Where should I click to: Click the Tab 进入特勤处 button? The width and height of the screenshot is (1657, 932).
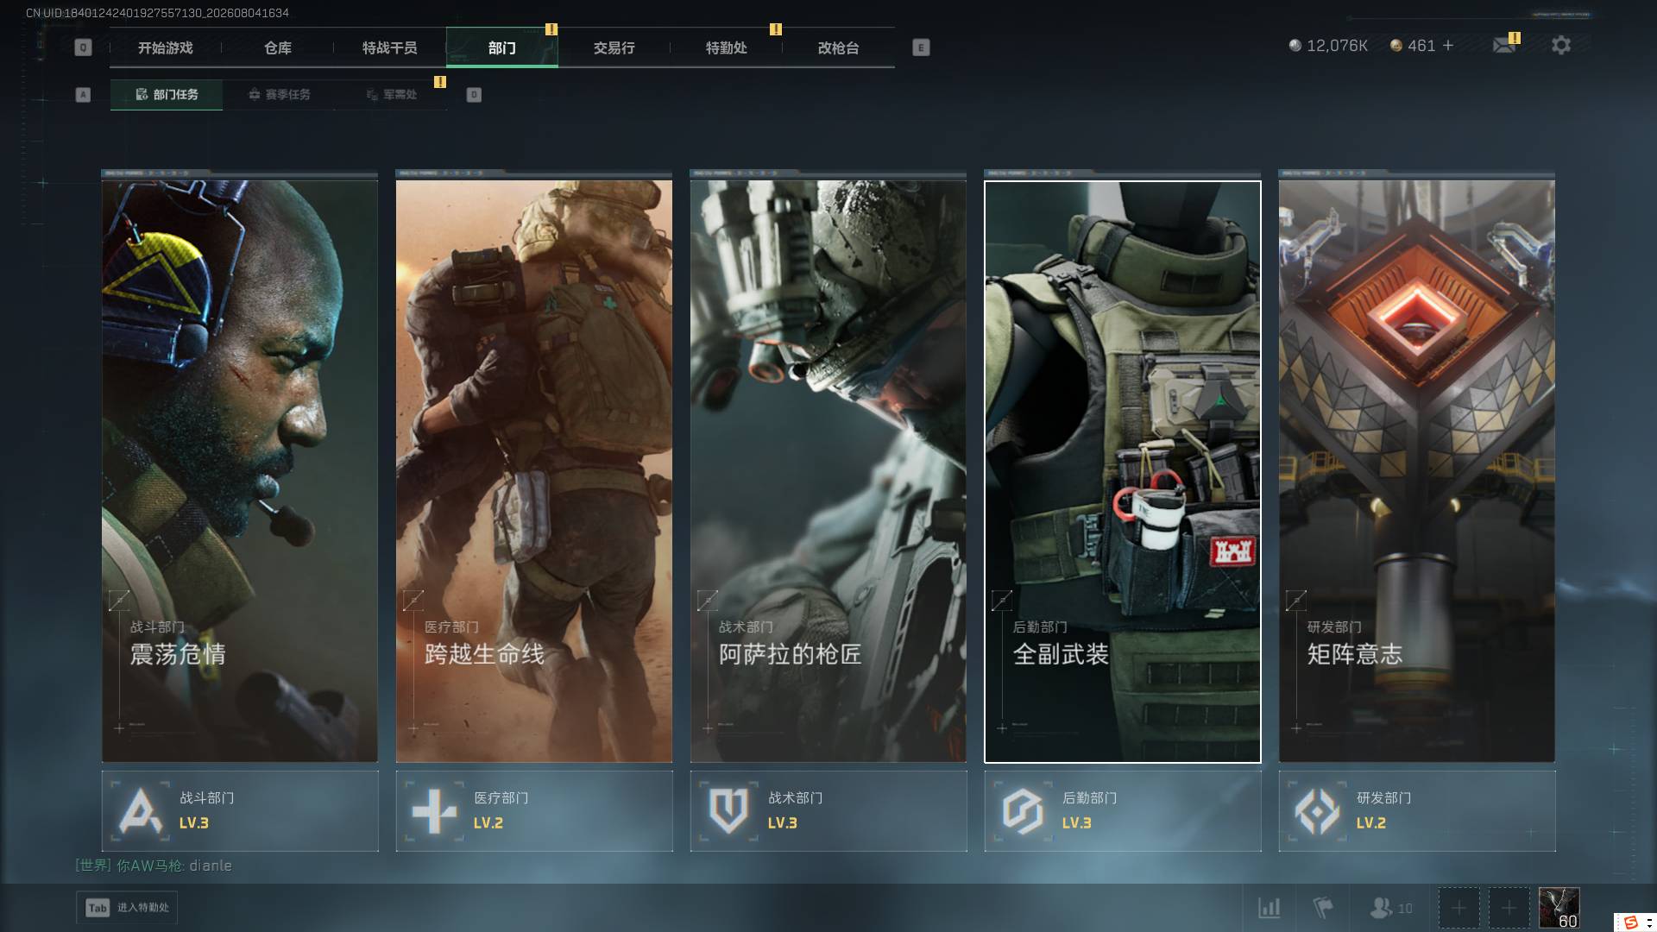coord(127,908)
